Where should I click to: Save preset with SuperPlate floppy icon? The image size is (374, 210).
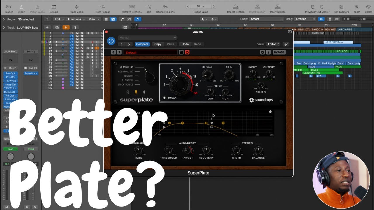pyautogui.click(x=181, y=52)
